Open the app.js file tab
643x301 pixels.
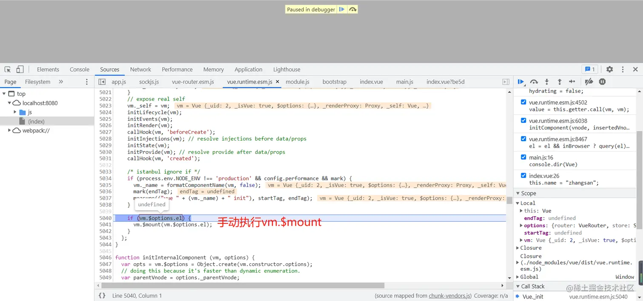pyautogui.click(x=119, y=82)
